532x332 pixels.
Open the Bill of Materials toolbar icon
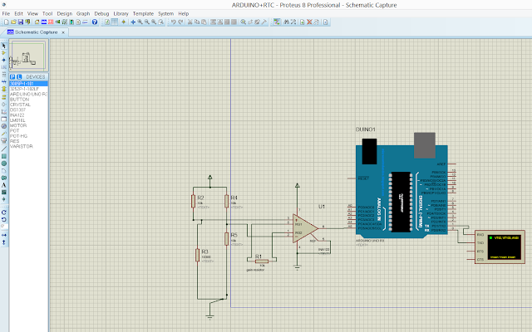(x=78, y=22)
